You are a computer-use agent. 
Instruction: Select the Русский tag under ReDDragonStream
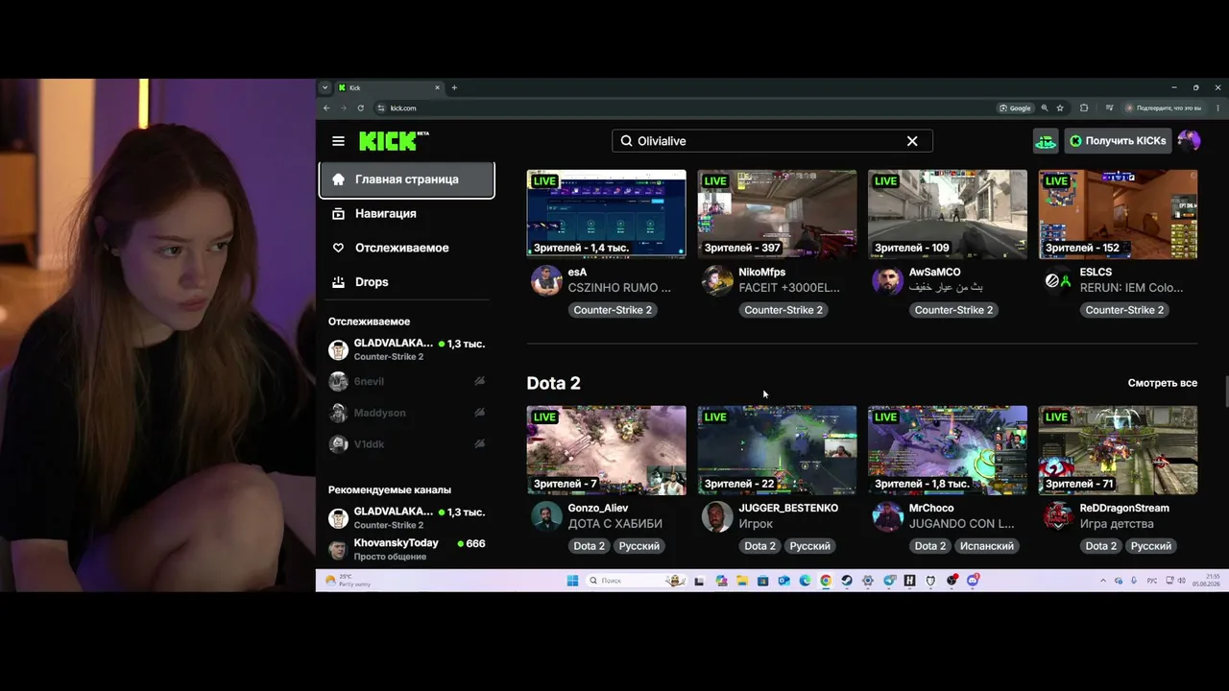point(1150,546)
